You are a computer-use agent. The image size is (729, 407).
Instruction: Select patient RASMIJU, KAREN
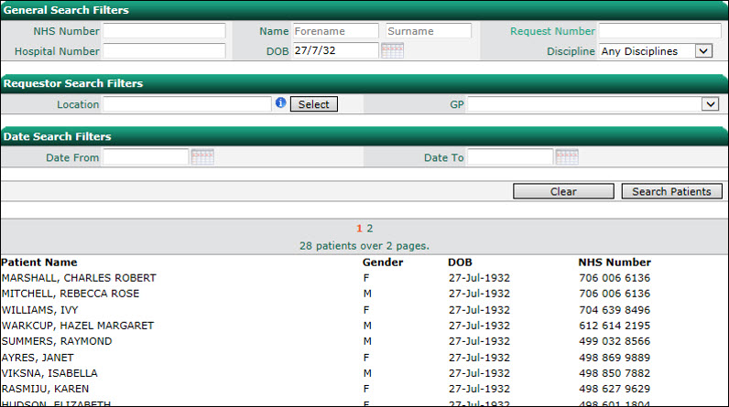pos(45,389)
